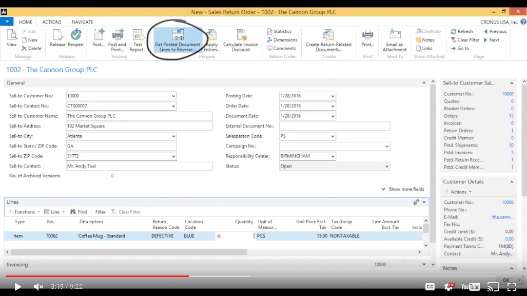Click the Print ribbon icon
The height and width of the screenshot is (296, 527).
click(367, 38)
